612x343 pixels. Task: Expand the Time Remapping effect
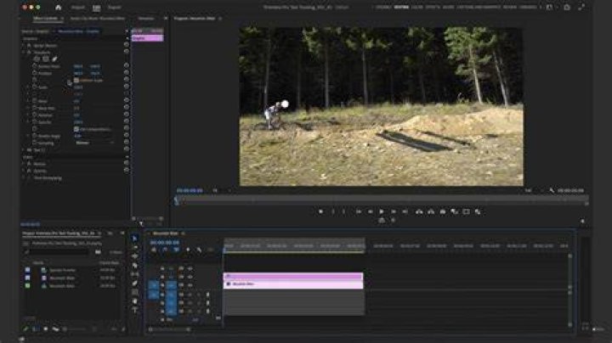pyautogui.click(x=24, y=177)
